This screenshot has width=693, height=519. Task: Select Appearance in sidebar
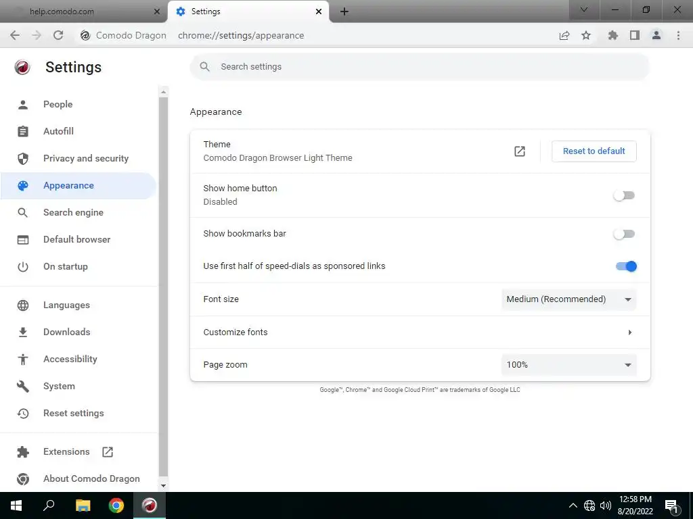pyautogui.click(x=79, y=185)
